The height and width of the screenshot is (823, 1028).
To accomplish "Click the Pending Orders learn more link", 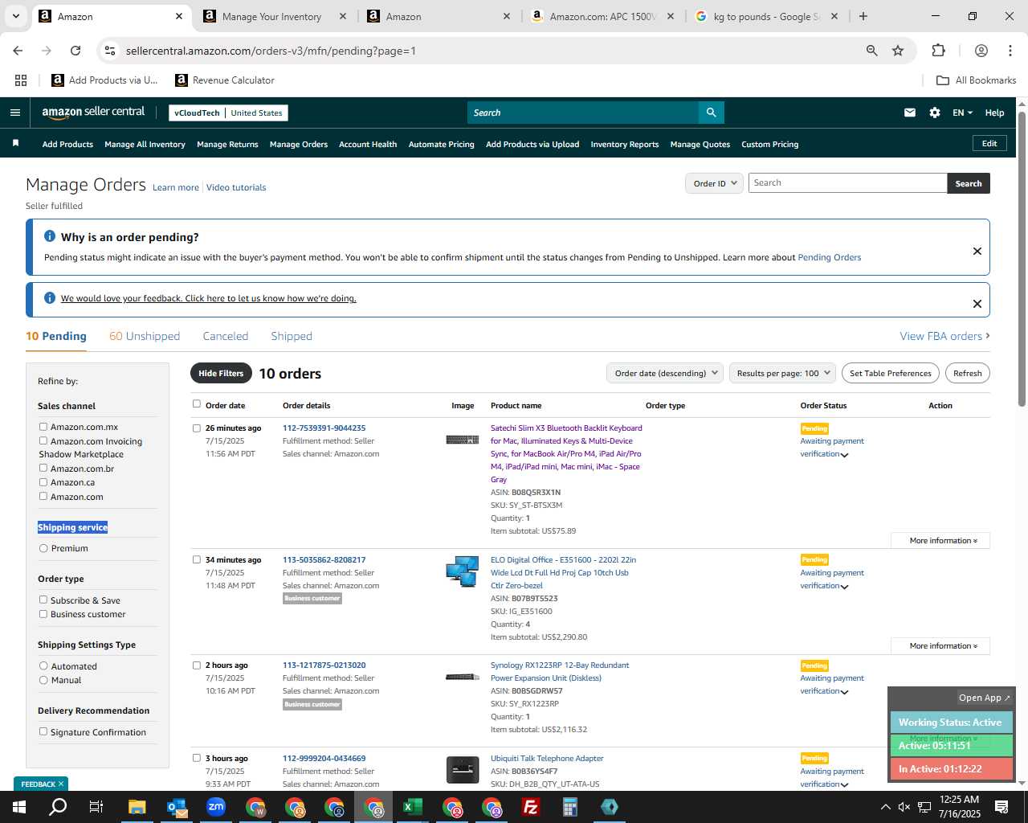I will click(829, 257).
